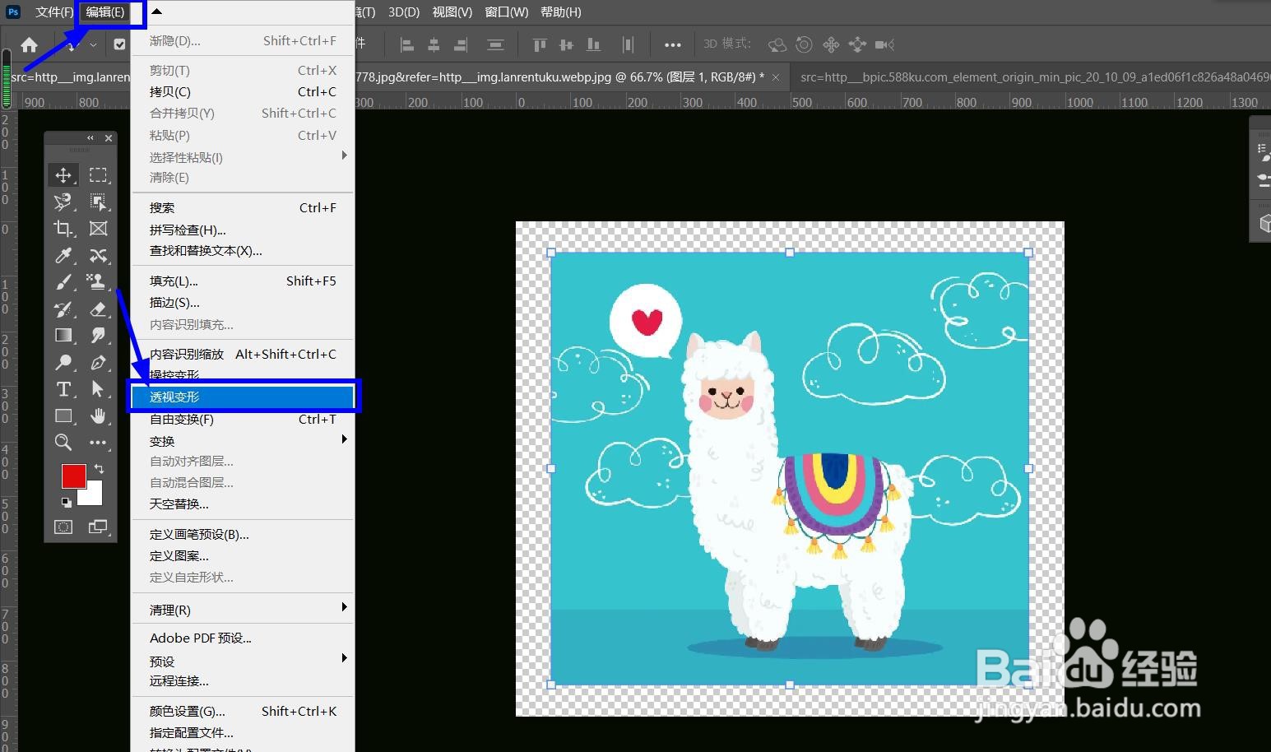
Task: Select the Path Selection tool
Action: pos(98,389)
